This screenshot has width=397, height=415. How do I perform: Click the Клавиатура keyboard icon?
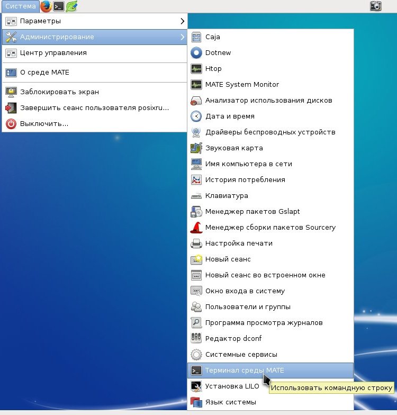coord(196,196)
